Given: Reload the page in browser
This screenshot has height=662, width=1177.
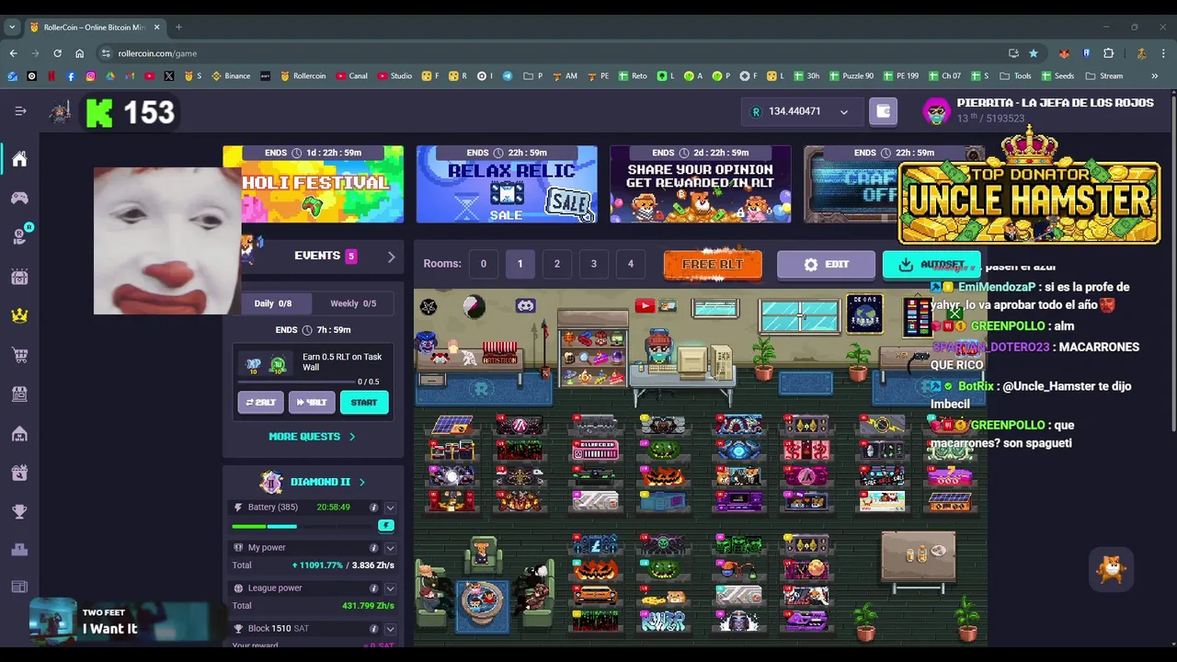Looking at the screenshot, I should pyautogui.click(x=57, y=53).
